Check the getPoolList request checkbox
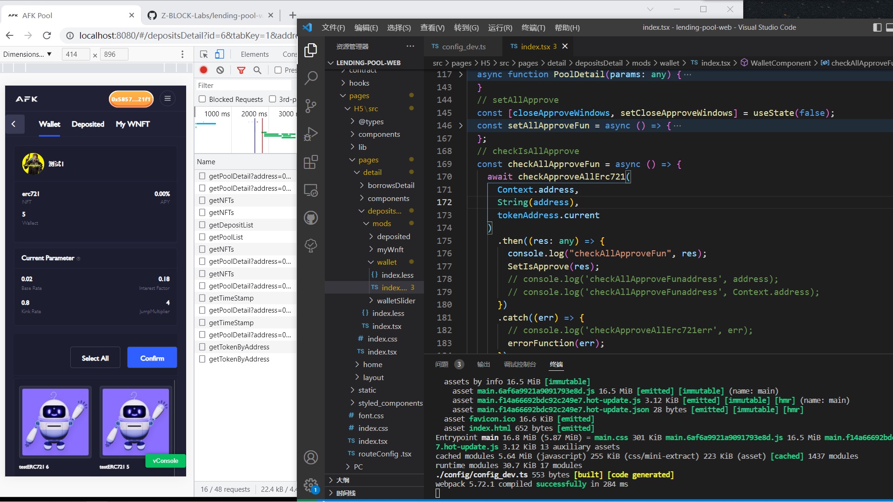This screenshot has width=893, height=502. tap(202, 237)
